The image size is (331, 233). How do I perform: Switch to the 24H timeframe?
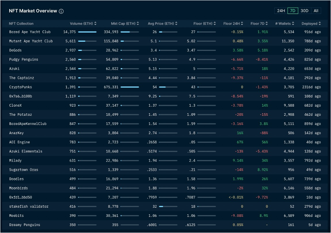[x=280, y=11]
